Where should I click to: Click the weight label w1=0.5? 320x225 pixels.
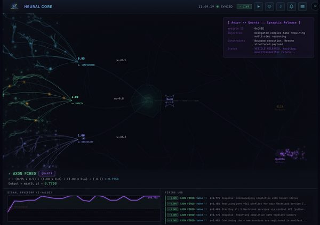(x=121, y=60)
